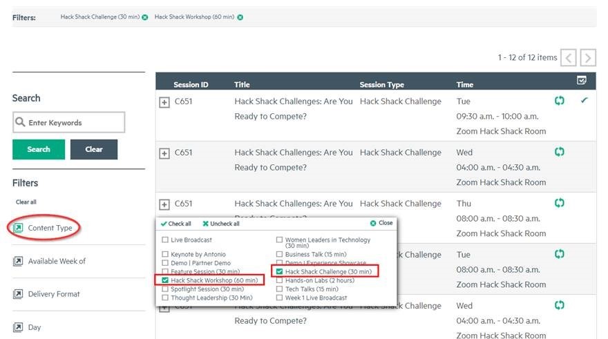608x339 pixels.
Task: Enable the Live Broadcast checkbox
Action: pos(165,240)
